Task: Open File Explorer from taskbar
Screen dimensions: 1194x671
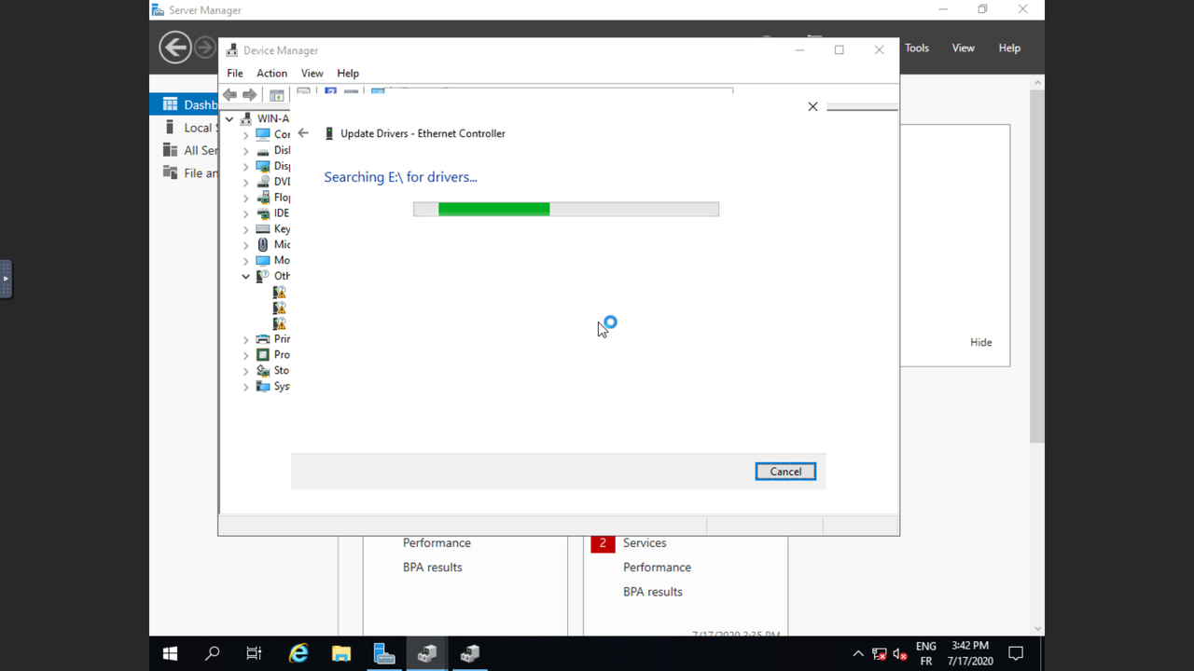Action: (x=341, y=654)
